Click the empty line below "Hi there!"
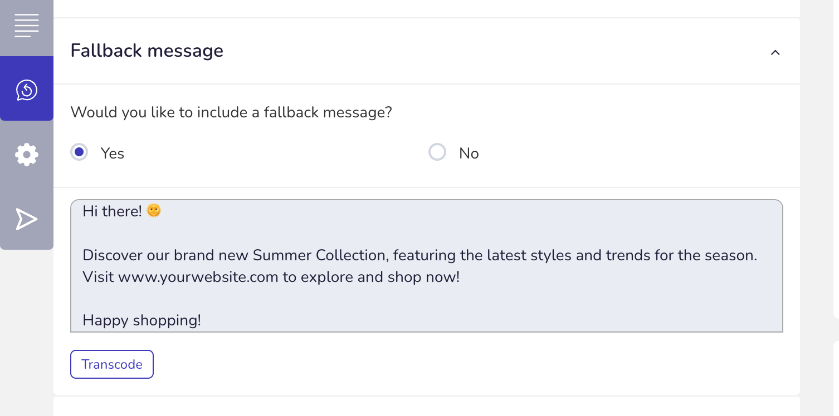Image resolution: width=839 pixels, height=416 pixels. pyautogui.click(x=426, y=233)
